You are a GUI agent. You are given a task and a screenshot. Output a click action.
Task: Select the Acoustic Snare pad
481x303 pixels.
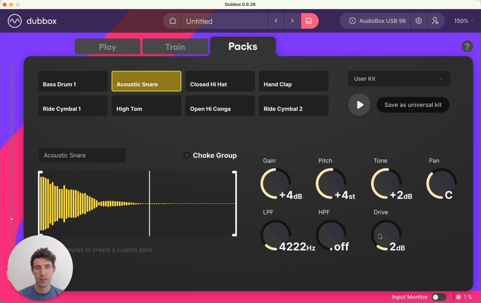[x=146, y=81]
